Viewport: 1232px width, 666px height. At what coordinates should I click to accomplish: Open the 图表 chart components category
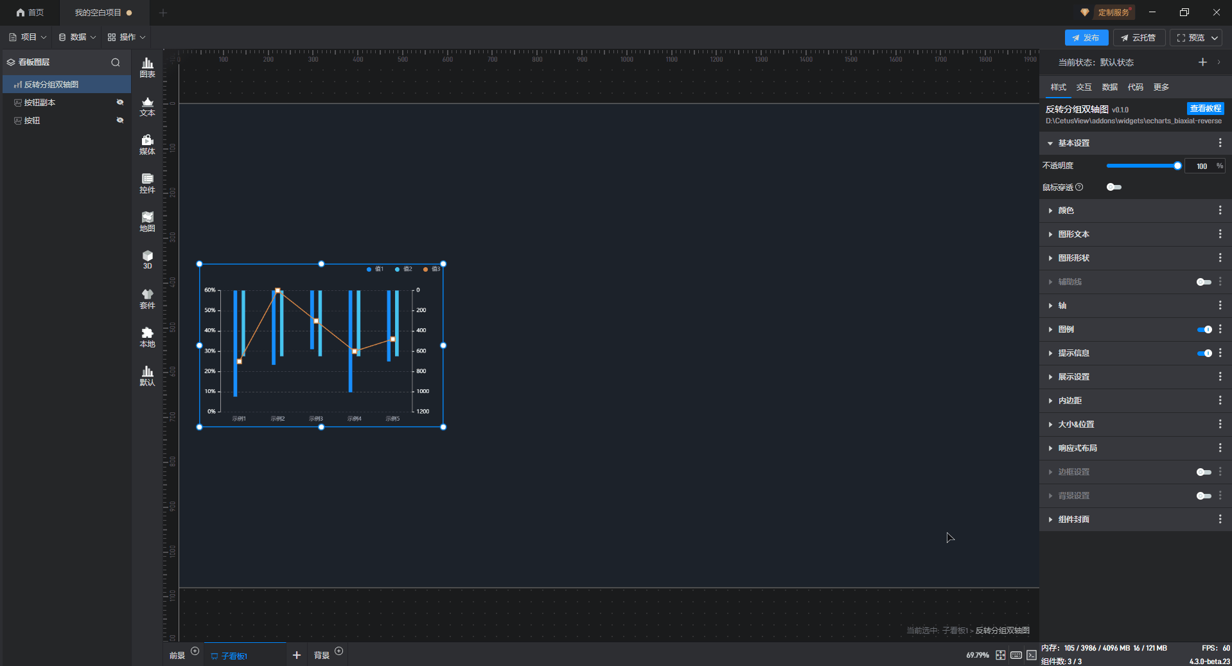pos(147,67)
